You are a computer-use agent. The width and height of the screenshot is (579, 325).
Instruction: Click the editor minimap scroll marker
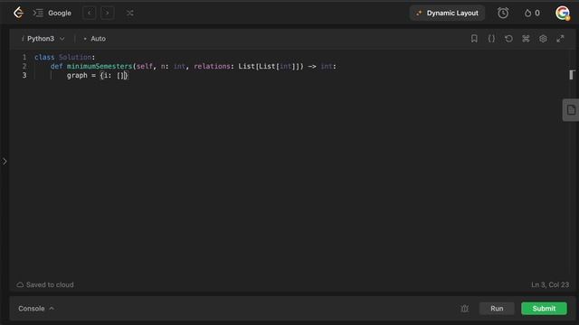(x=572, y=75)
